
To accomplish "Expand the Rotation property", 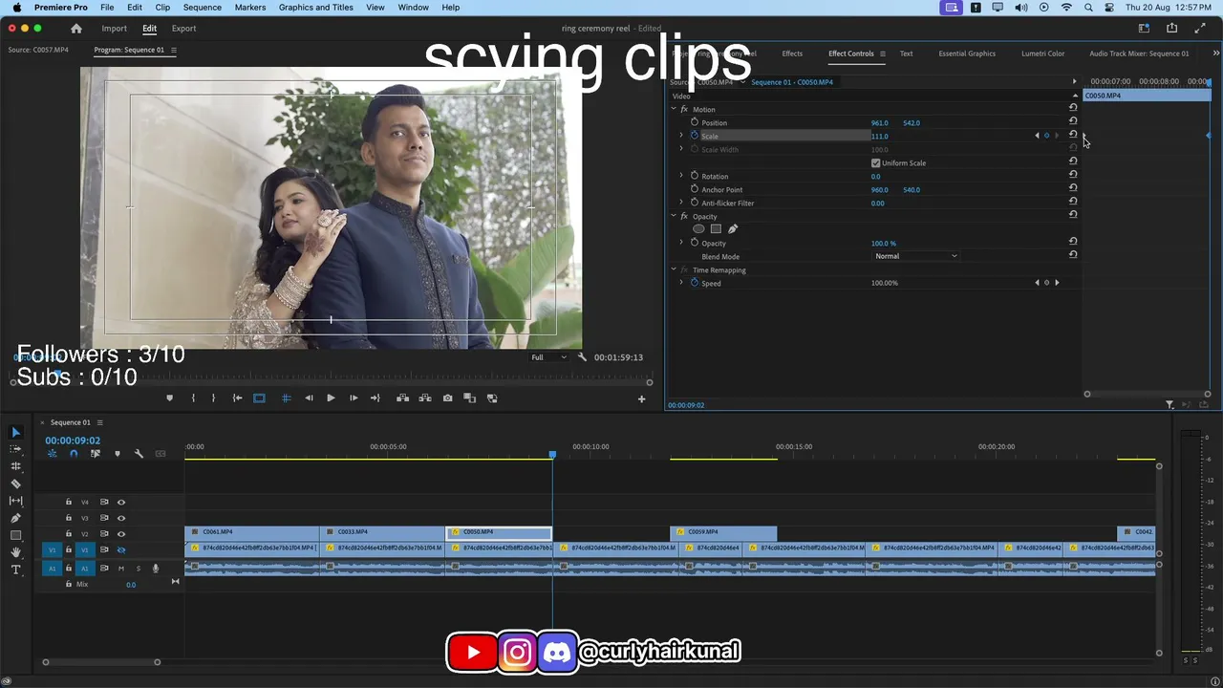I will point(681,176).
